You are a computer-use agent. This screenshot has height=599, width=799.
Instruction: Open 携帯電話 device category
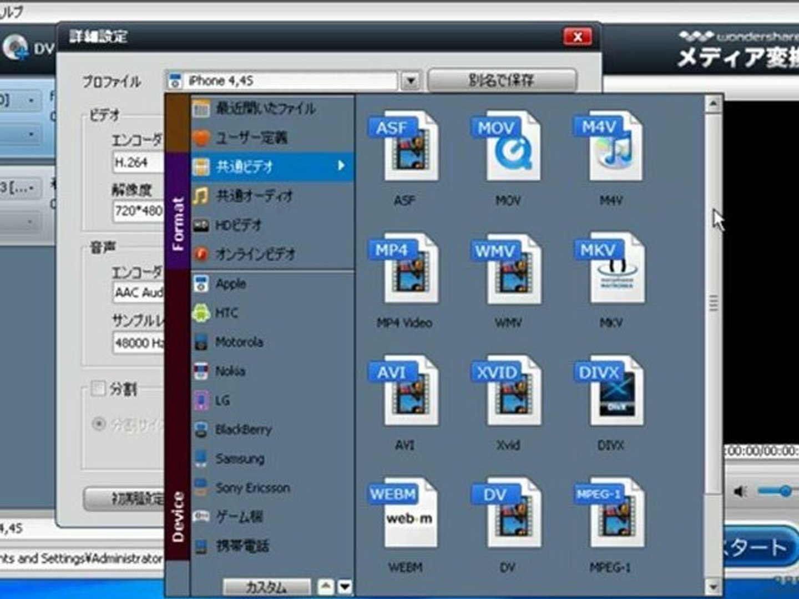coord(272,546)
